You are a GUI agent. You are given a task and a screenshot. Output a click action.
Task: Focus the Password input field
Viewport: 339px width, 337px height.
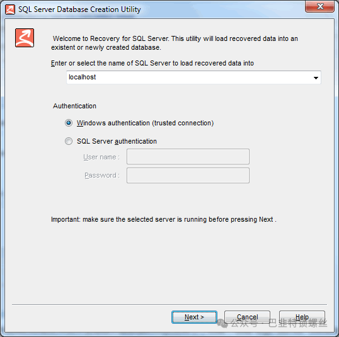pyautogui.click(x=188, y=176)
